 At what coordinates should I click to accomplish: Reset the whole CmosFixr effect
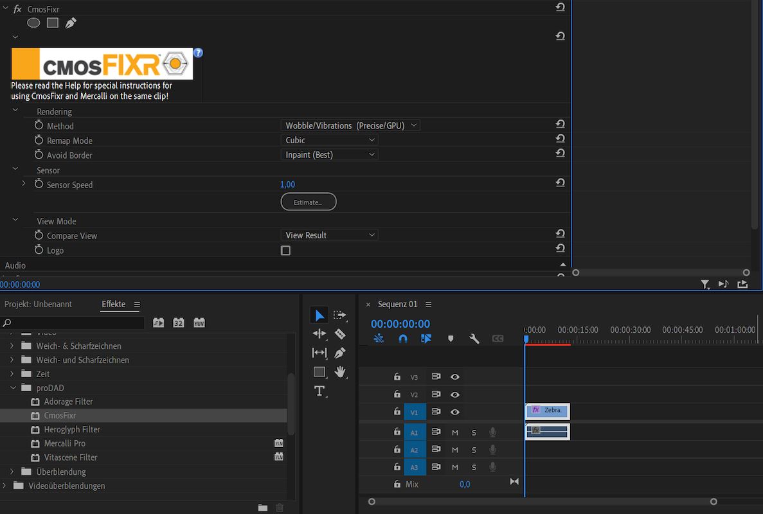point(560,7)
